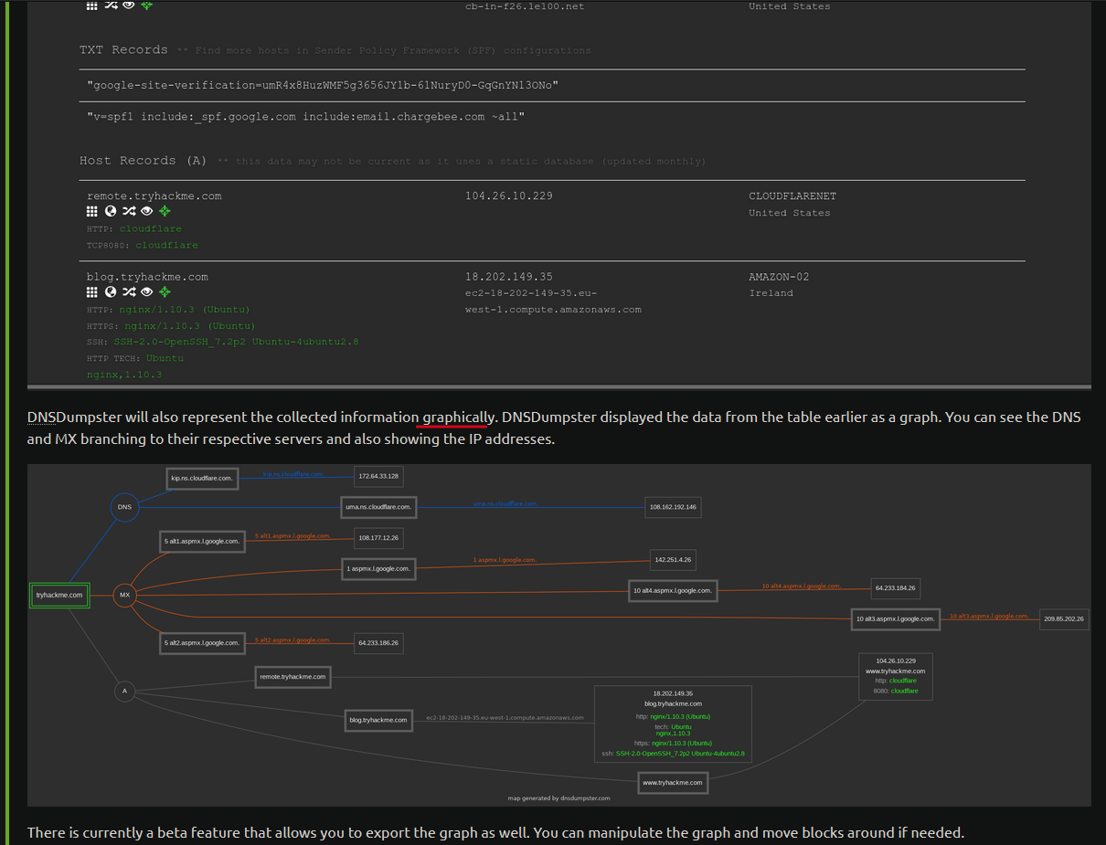
Task: Click the 172.64.33.128 IP box
Action: [x=378, y=477]
